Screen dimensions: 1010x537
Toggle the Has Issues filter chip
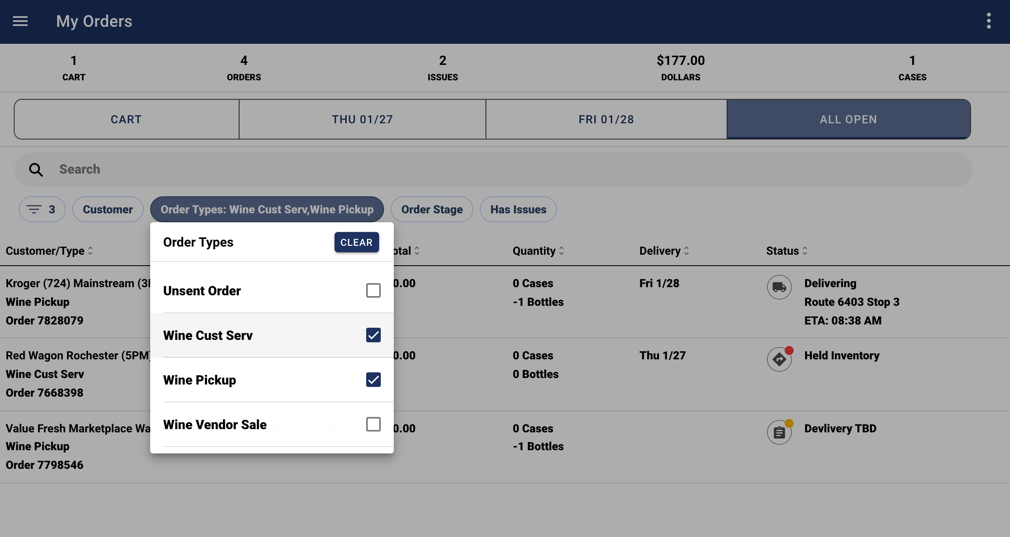(x=518, y=209)
